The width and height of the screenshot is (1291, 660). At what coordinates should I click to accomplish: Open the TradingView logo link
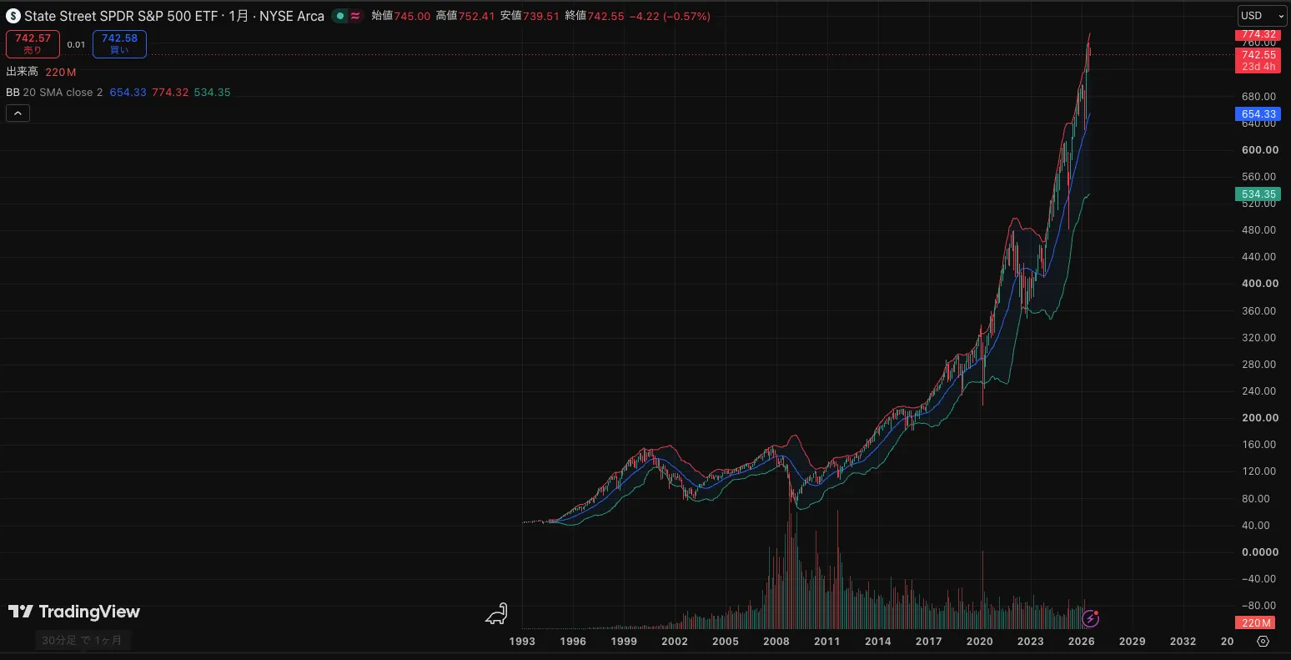pyautogui.click(x=74, y=612)
